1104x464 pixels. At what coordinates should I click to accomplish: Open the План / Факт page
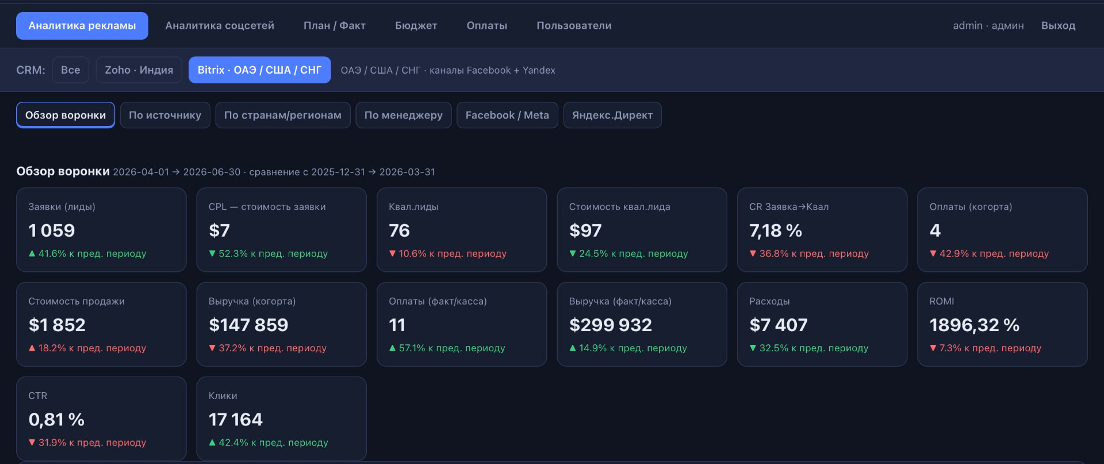coord(335,26)
